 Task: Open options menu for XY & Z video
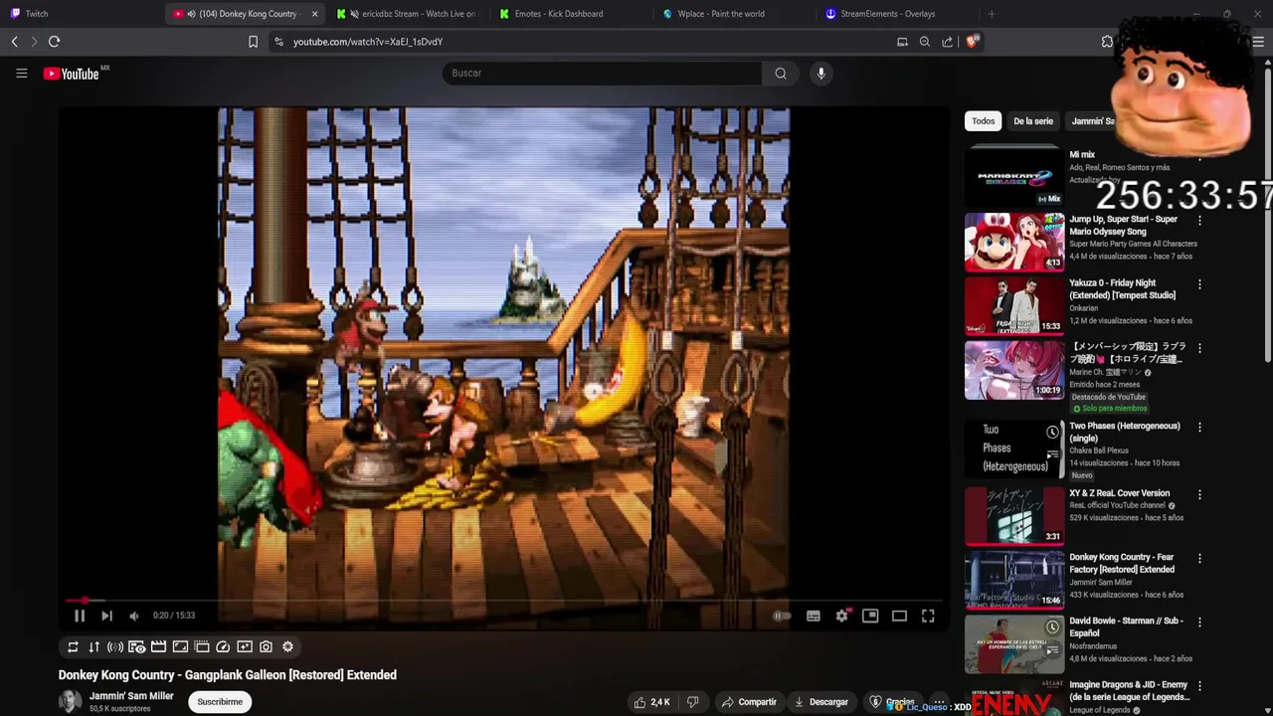[x=1199, y=494]
